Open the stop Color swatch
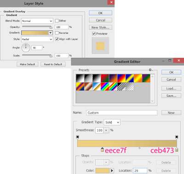184x174 pixels. point(103,170)
